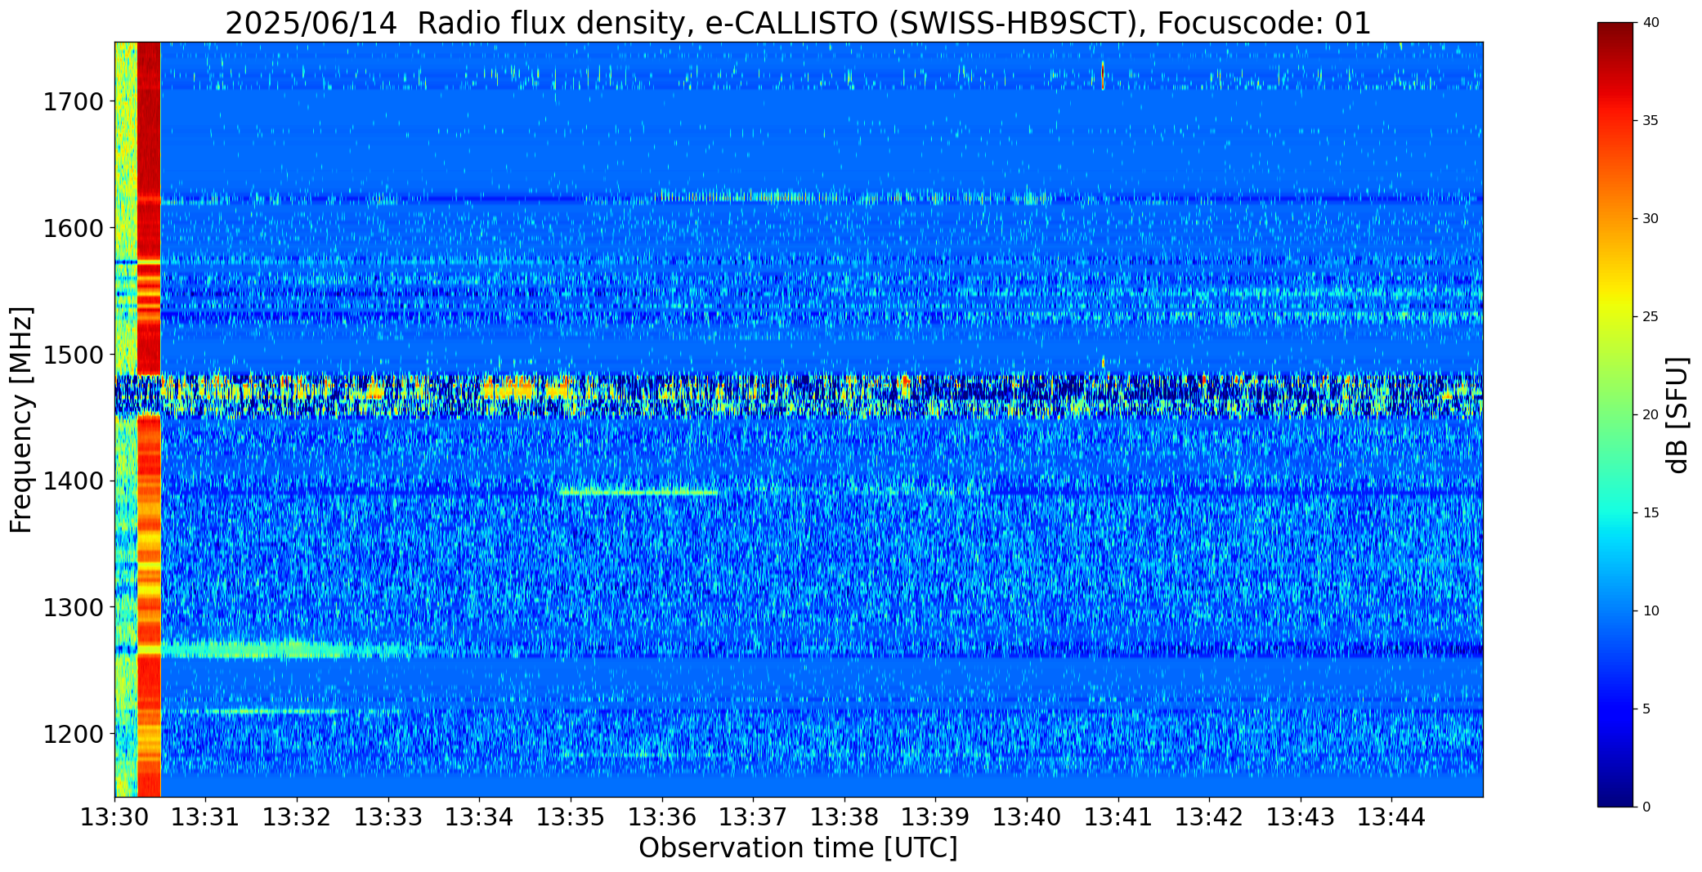The height and width of the screenshot is (872, 1702).
Task: Select the 13:35 time tick label
Action: (x=571, y=817)
